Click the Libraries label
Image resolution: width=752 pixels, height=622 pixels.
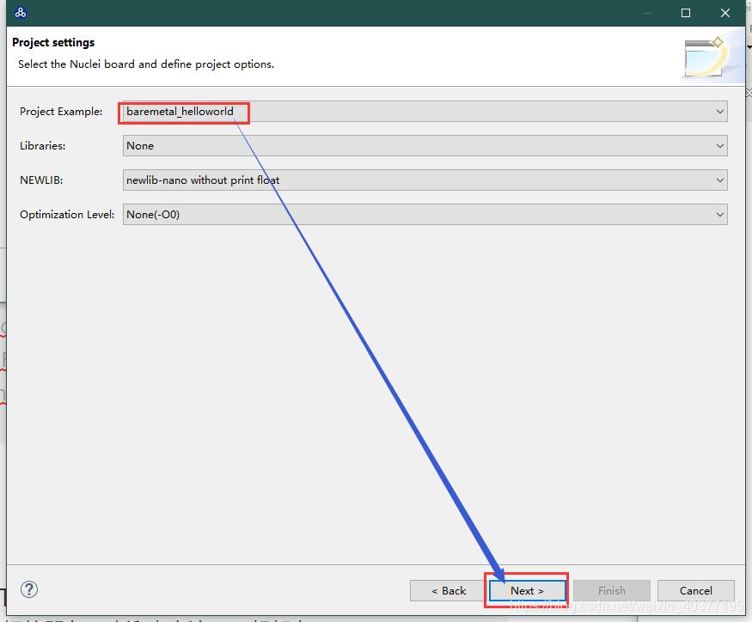click(43, 146)
